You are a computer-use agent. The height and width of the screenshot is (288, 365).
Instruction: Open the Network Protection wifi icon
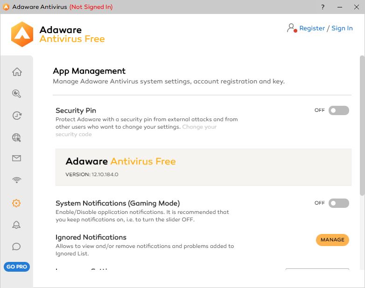tap(16, 180)
